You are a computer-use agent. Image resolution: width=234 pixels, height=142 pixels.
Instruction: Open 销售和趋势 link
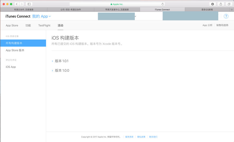pyautogui.click(x=222, y=25)
